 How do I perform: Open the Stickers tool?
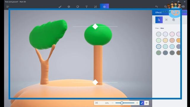(x=78, y=7)
